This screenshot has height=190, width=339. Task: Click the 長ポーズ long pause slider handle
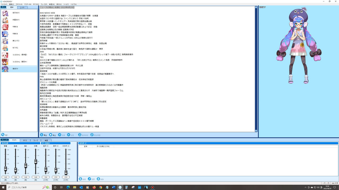point(56,170)
